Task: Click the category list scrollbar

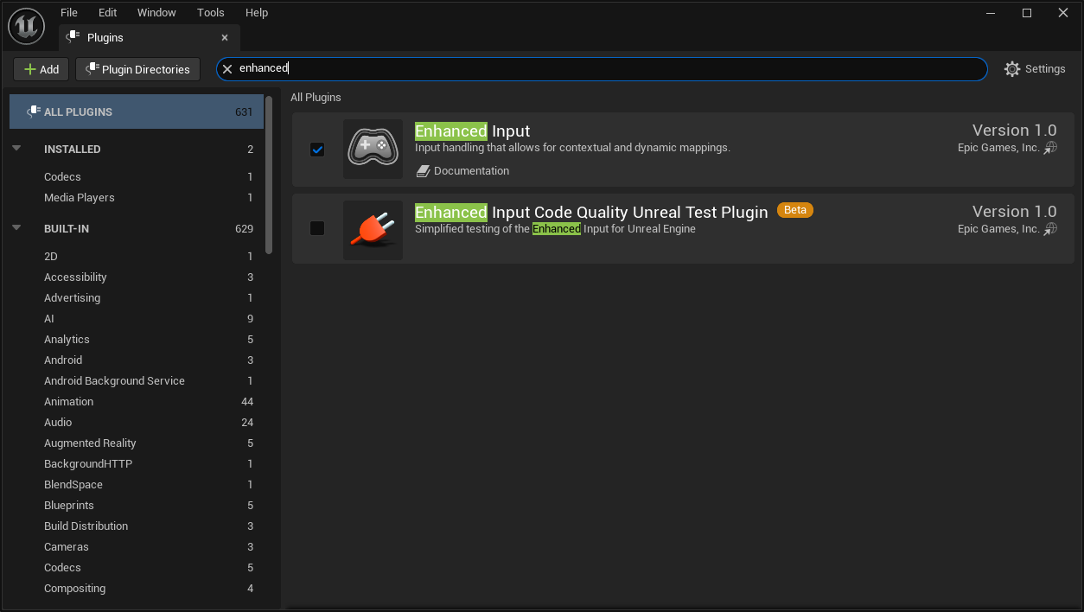Action: pos(269,175)
